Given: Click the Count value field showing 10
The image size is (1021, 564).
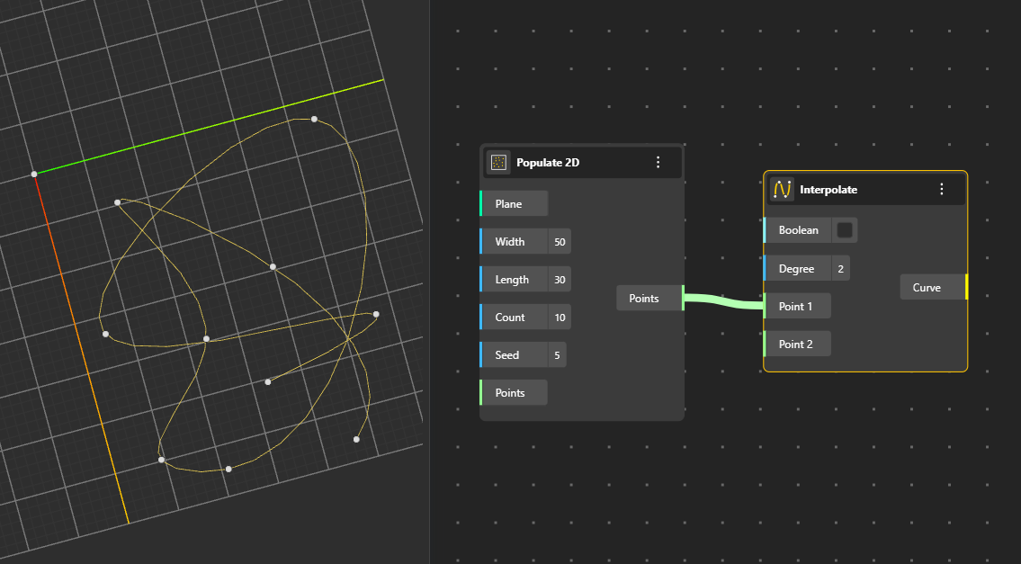Looking at the screenshot, I should point(560,318).
